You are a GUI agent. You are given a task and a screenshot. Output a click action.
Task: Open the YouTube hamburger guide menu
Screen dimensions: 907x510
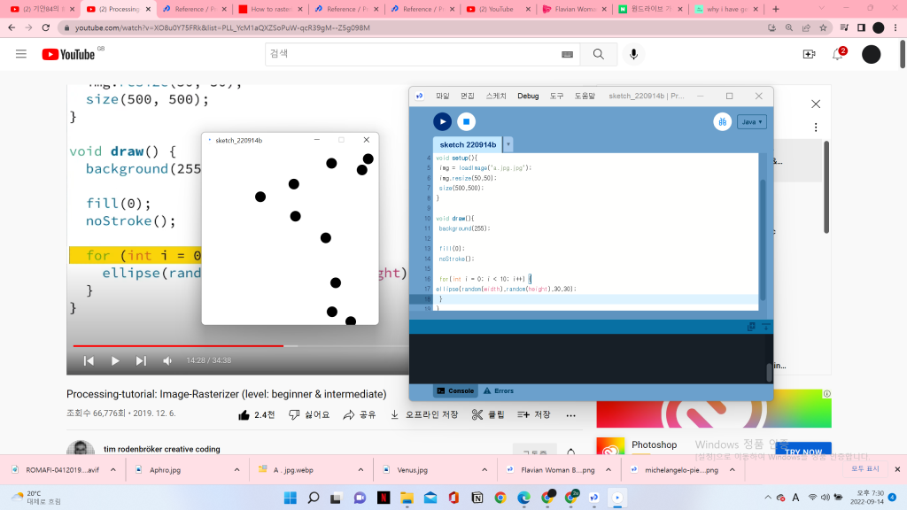point(21,54)
